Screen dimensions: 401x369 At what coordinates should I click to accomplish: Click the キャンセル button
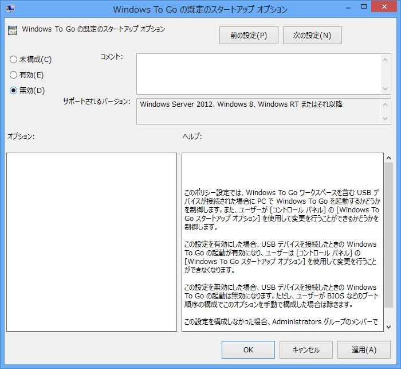pos(306,350)
